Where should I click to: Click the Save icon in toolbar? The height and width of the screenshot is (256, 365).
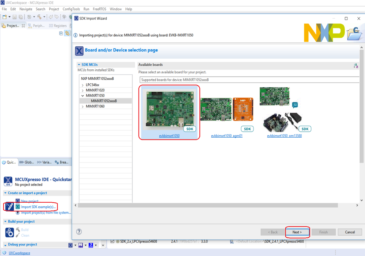pos(15,17)
